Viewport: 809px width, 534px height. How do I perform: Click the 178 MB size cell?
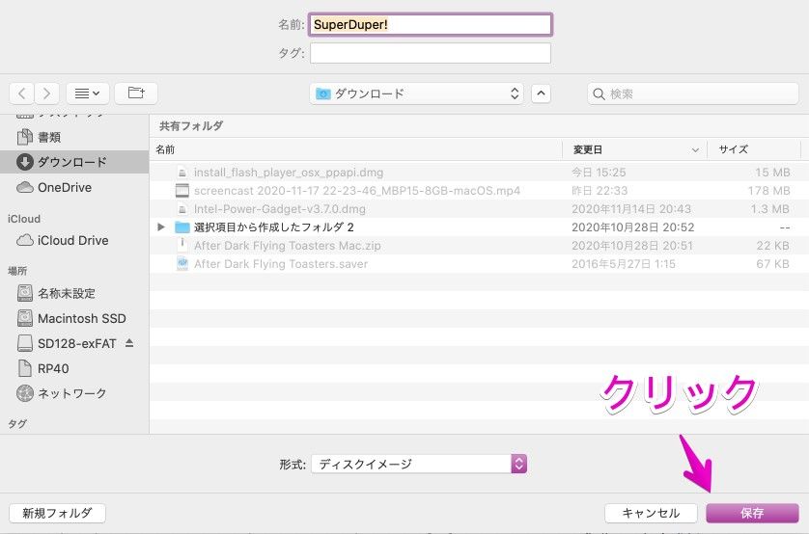768,191
